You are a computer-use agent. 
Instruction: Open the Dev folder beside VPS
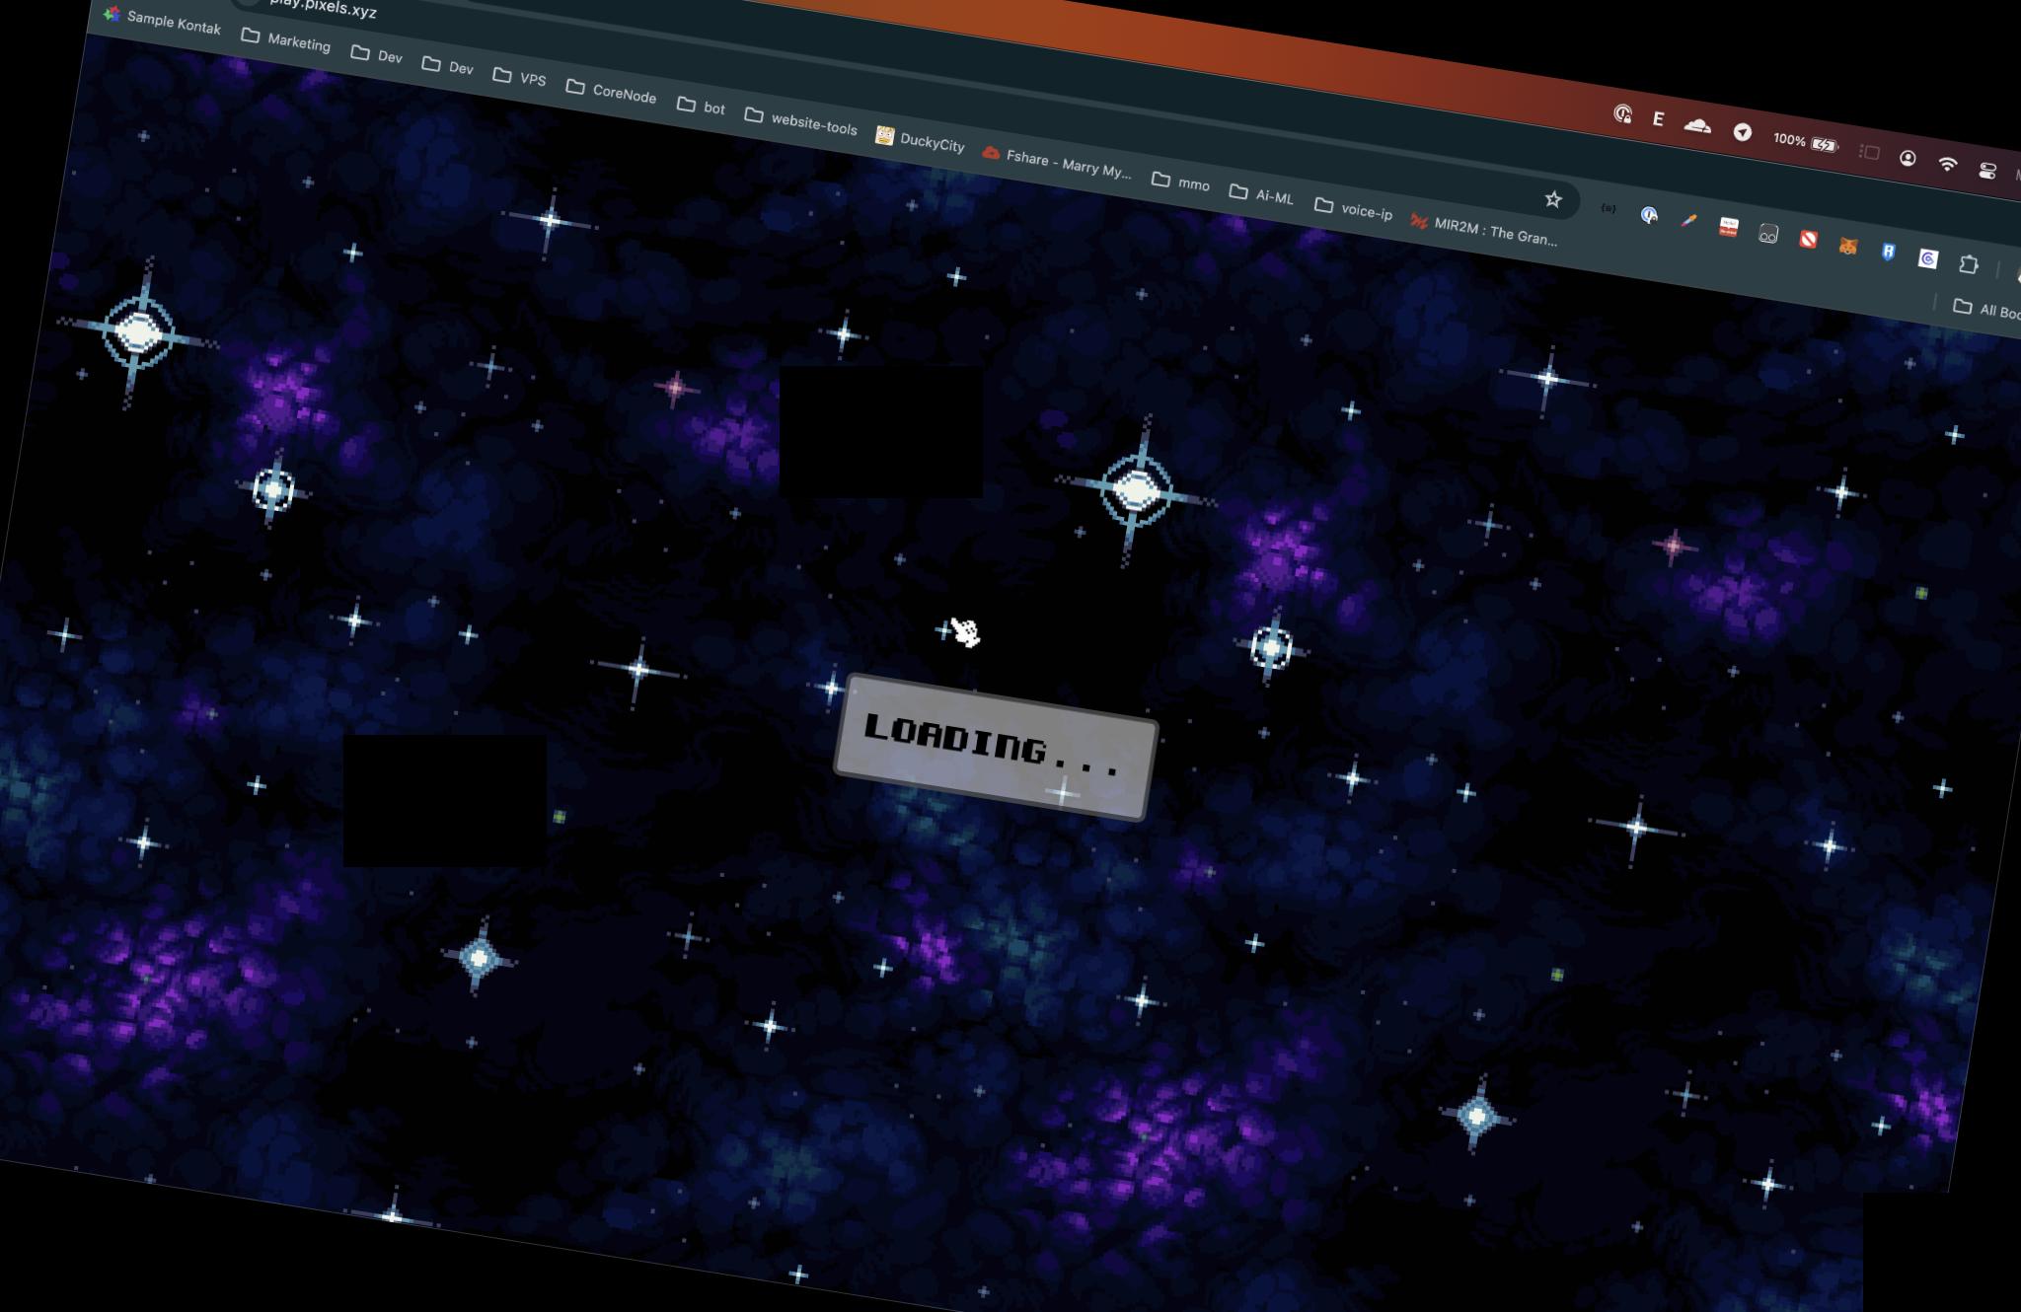pos(448,66)
